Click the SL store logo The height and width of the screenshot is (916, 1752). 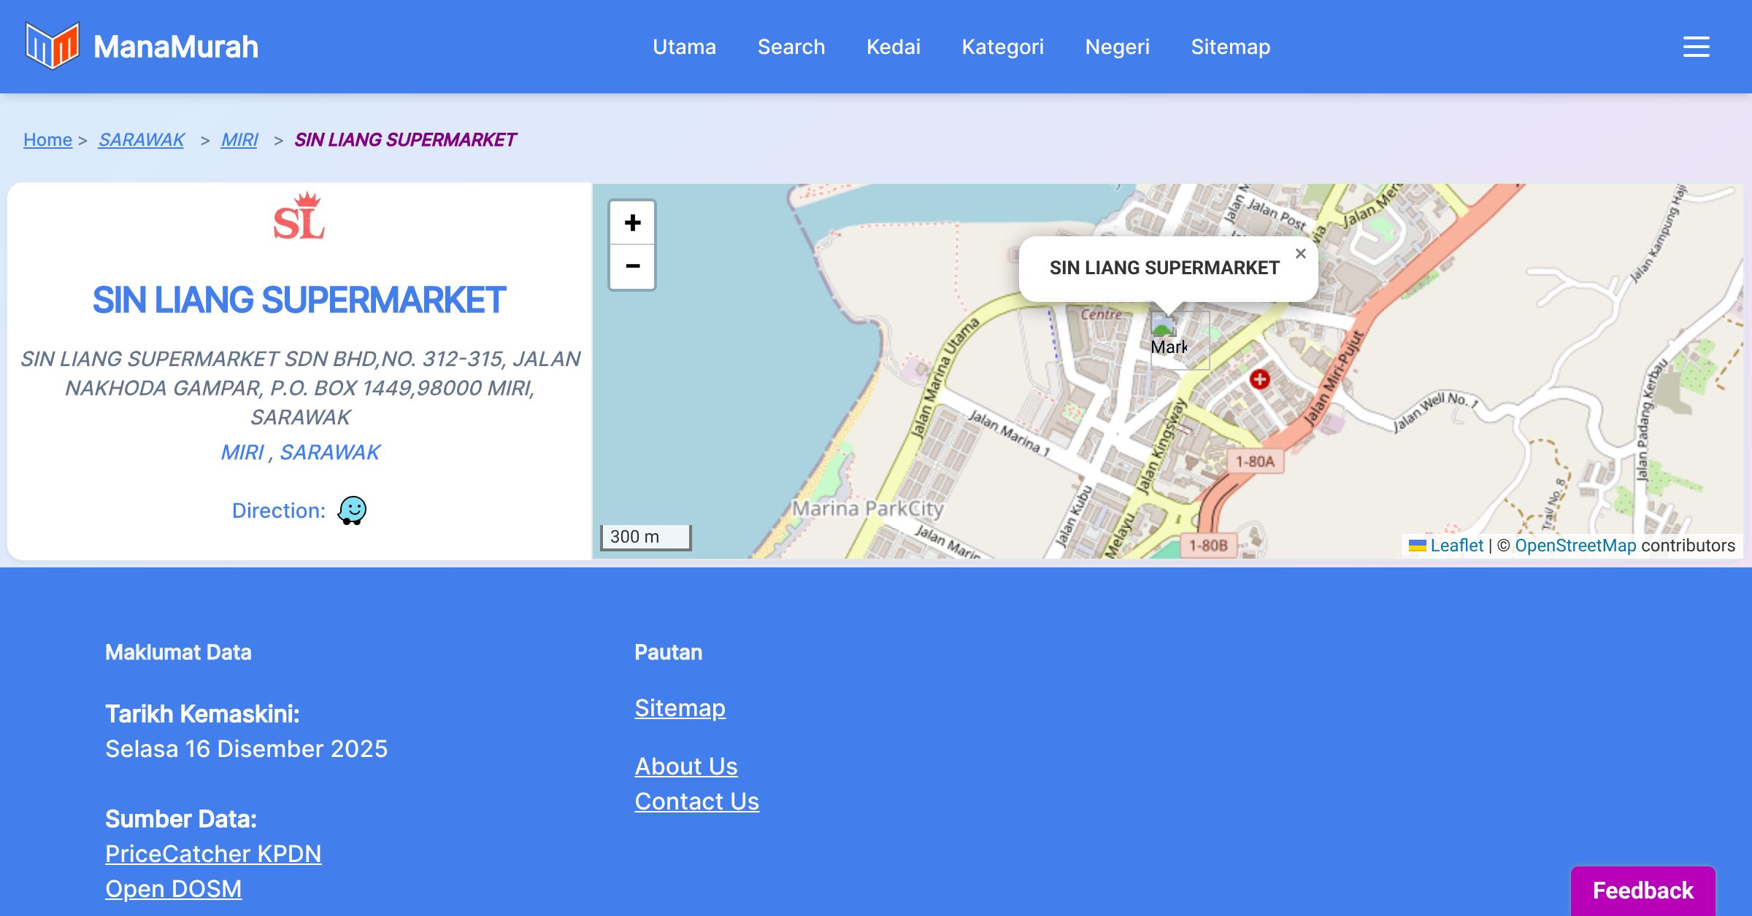pyautogui.click(x=299, y=217)
